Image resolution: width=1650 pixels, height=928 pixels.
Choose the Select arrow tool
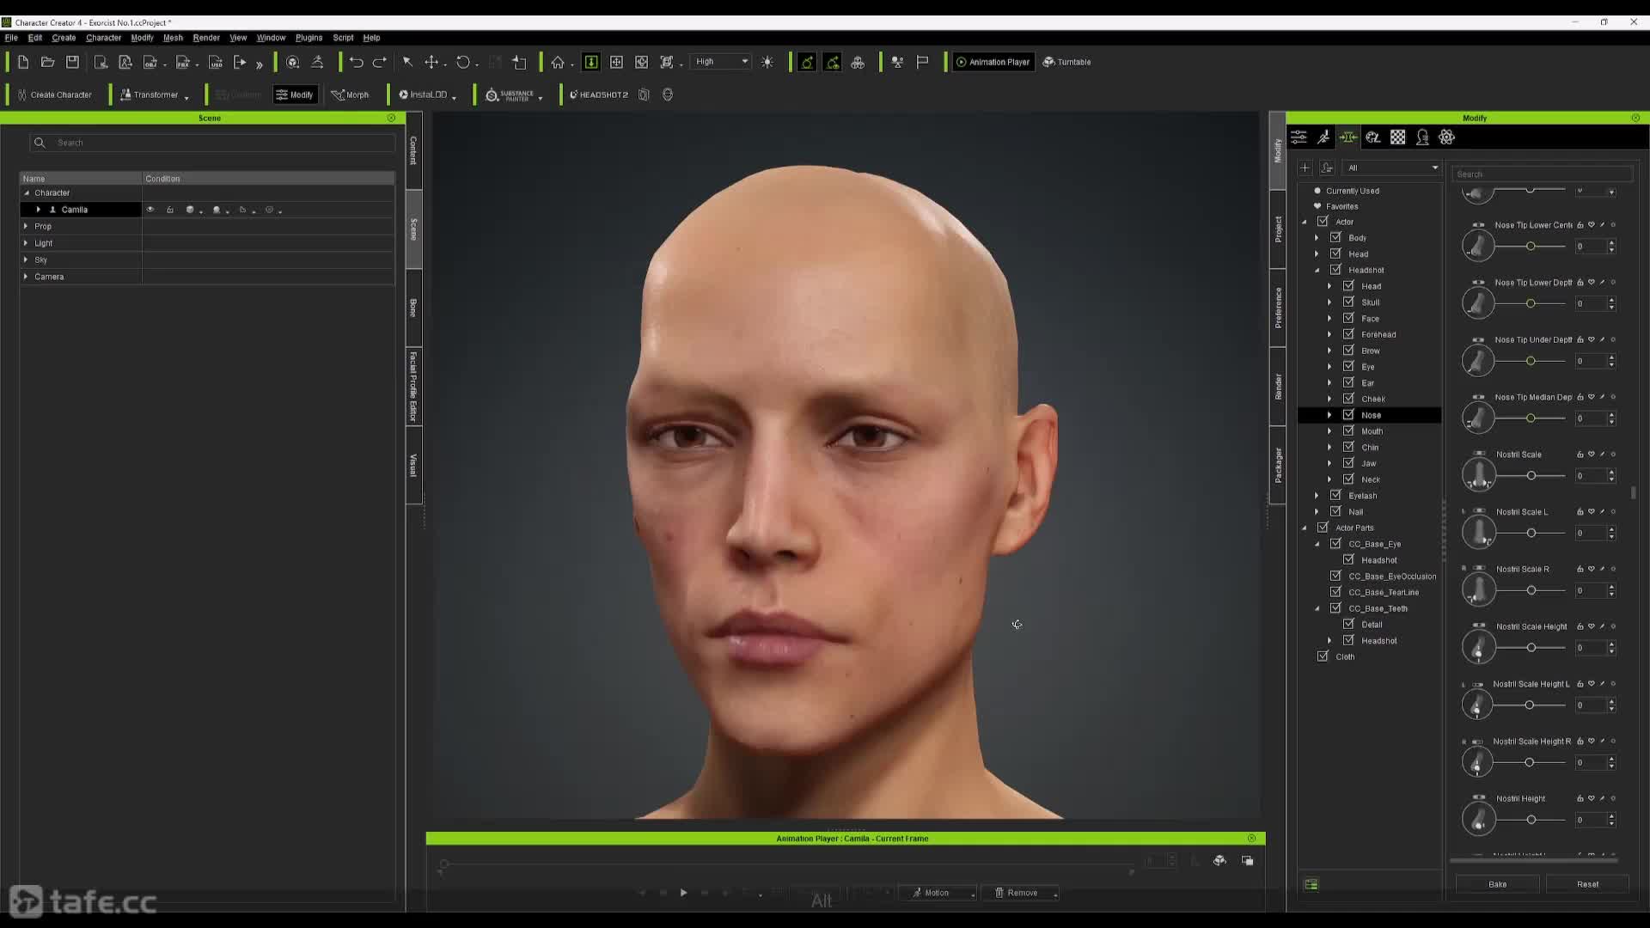click(x=407, y=62)
